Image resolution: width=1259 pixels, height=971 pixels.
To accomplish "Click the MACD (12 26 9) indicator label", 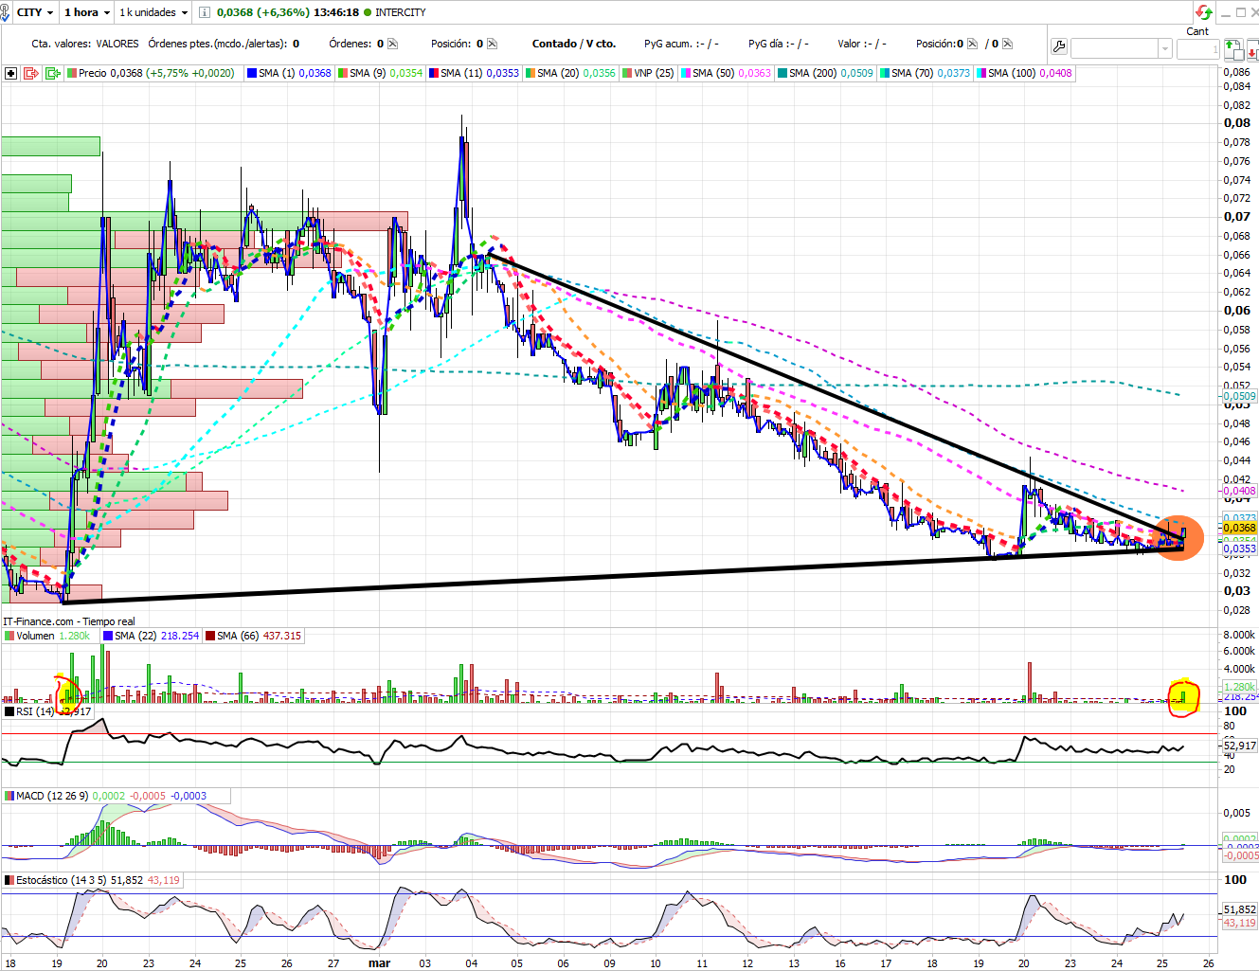I will click(52, 796).
